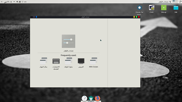Click the purple titlebar button of System Settings
This screenshot has width=182, height=102.
click(x=34, y=17)
